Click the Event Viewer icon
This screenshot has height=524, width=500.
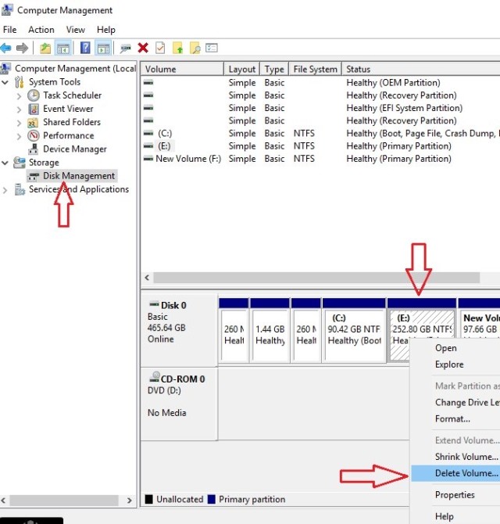point(34,109)
